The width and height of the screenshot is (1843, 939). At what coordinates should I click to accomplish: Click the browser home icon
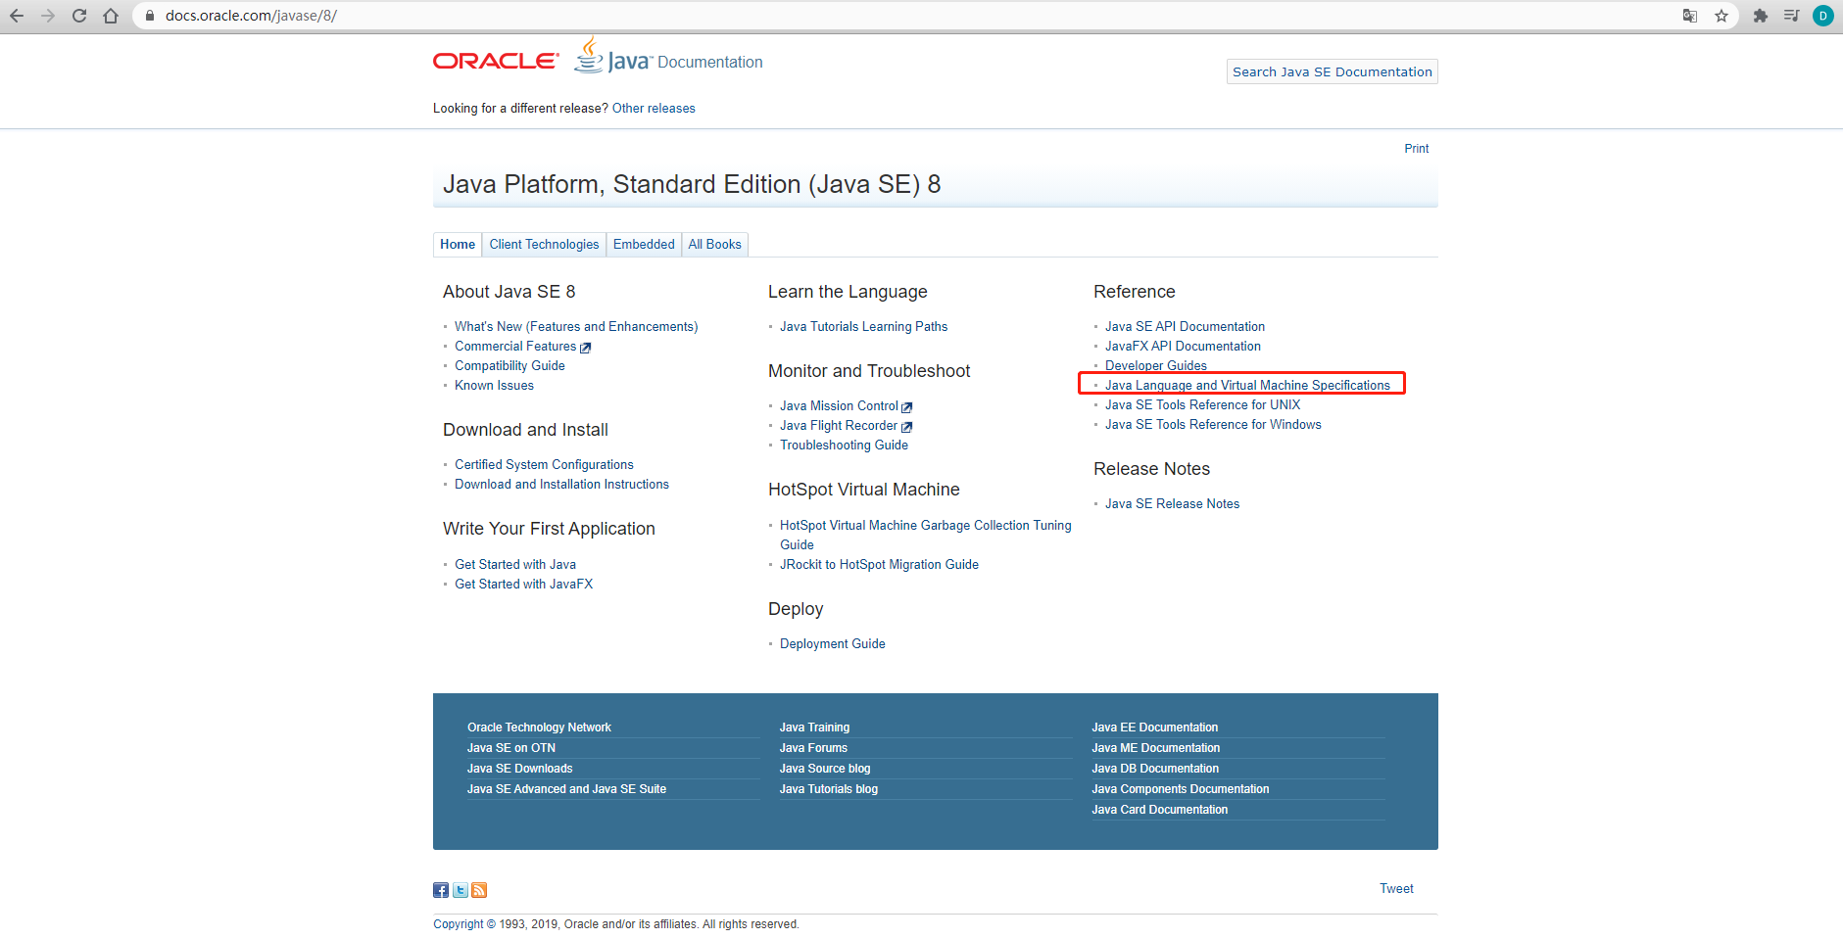click(x=111, y=16)
